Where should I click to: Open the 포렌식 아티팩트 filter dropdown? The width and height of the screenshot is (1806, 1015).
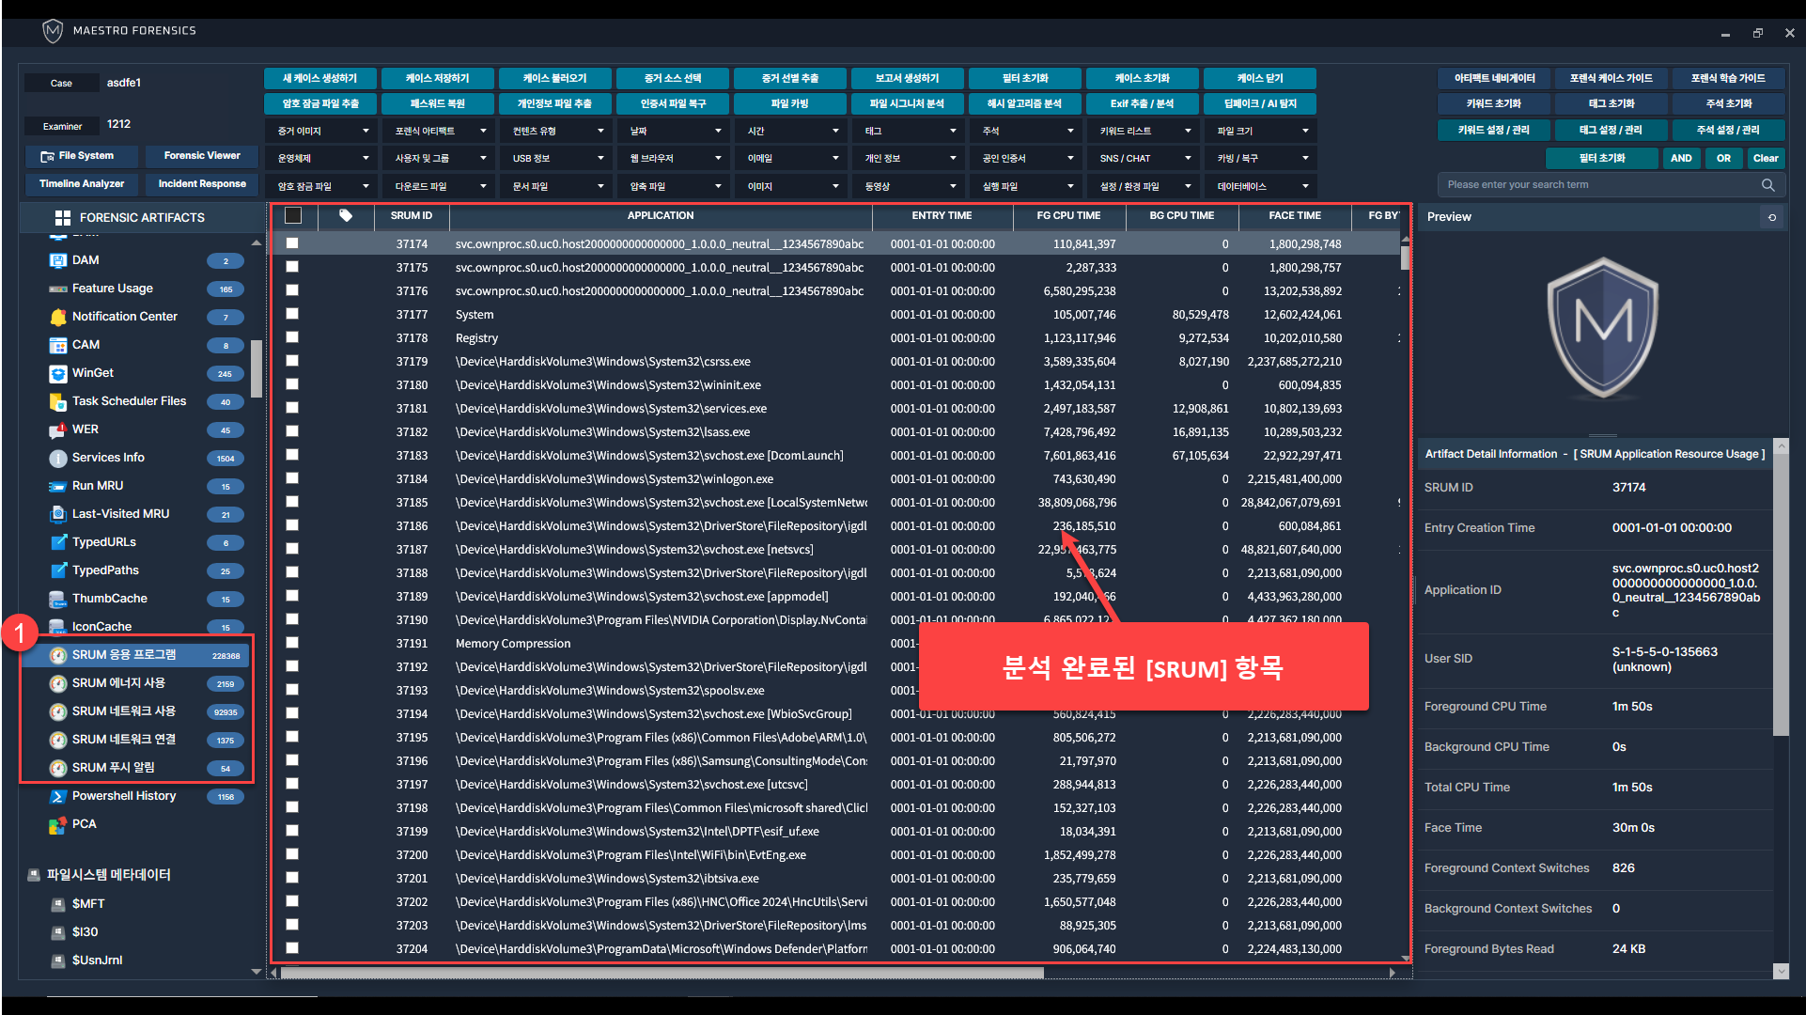[x=440, y=132]
